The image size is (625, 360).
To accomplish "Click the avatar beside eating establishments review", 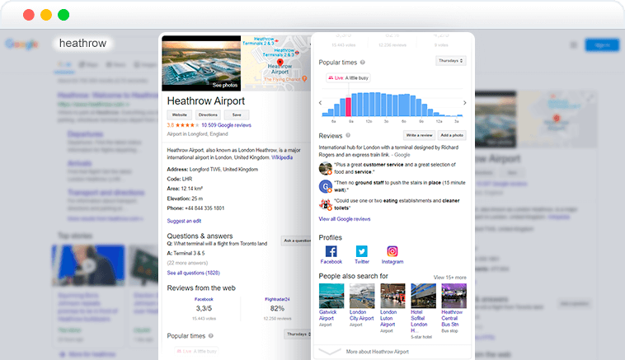I will pyautogui.click(x=326, y=204).
